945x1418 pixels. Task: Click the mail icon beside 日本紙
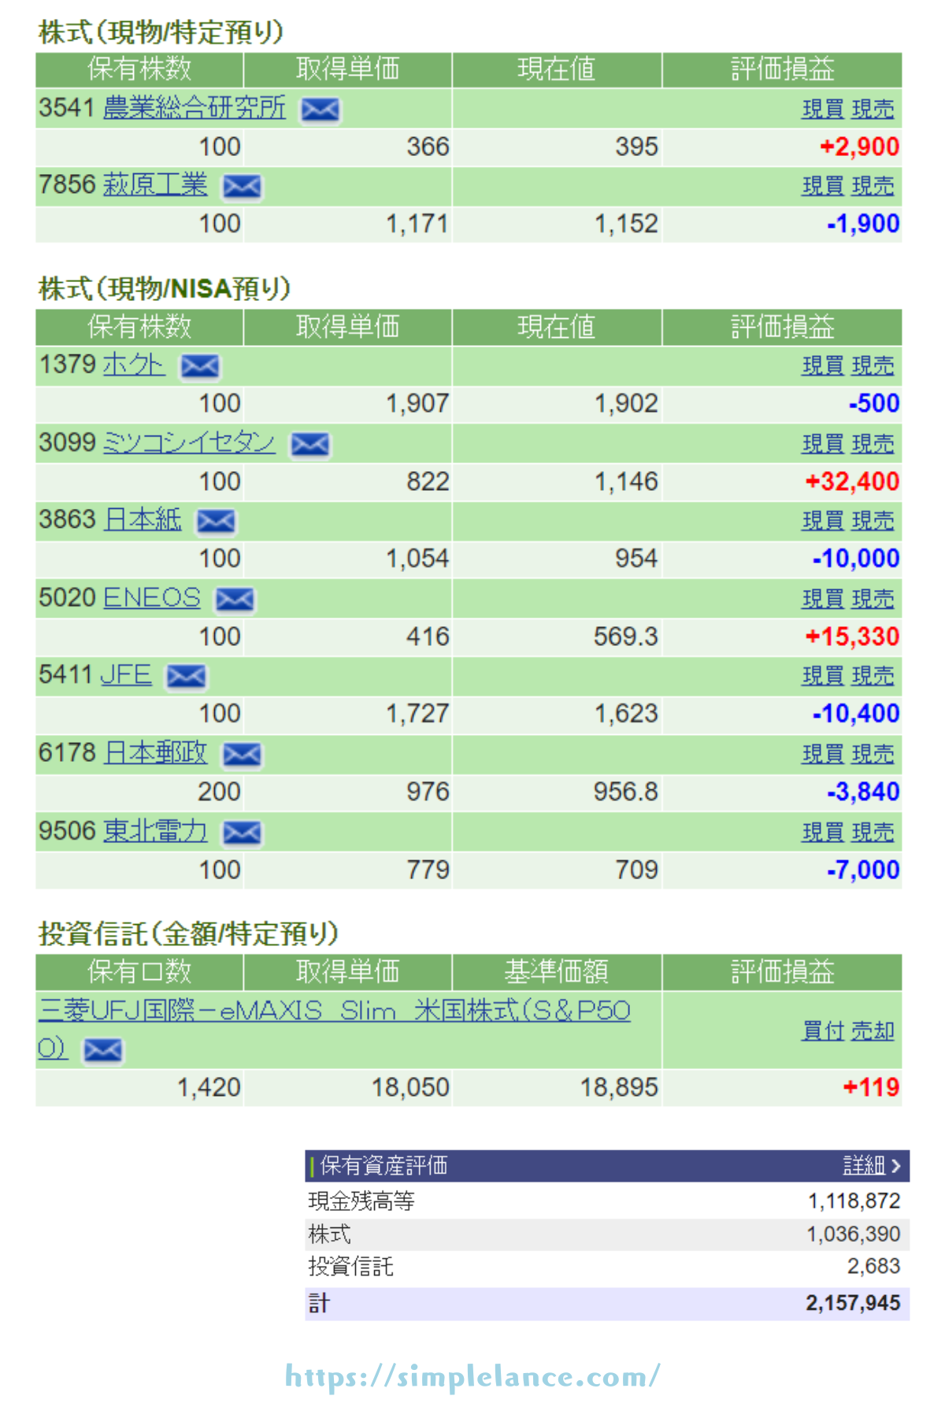pos(216,522)
